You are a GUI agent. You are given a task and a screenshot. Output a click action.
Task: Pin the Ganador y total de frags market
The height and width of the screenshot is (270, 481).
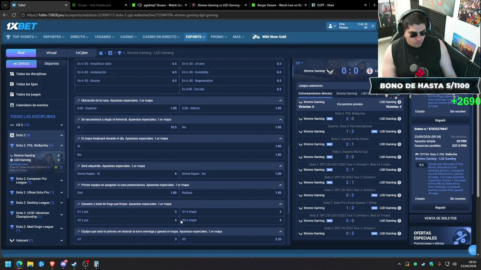(79, 204)
